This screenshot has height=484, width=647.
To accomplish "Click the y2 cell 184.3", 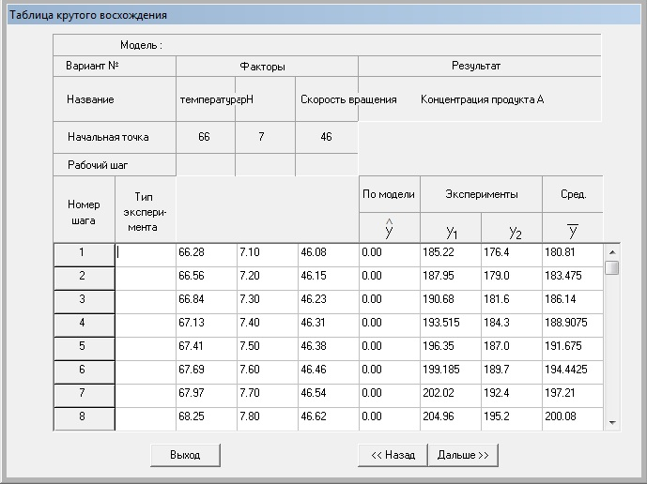I will (x=512, y=325).
